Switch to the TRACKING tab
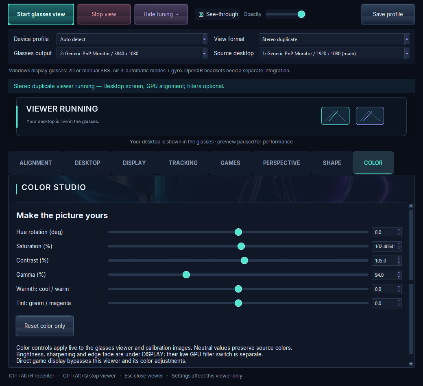Screen dimensions: 423x386 point(183,163)
